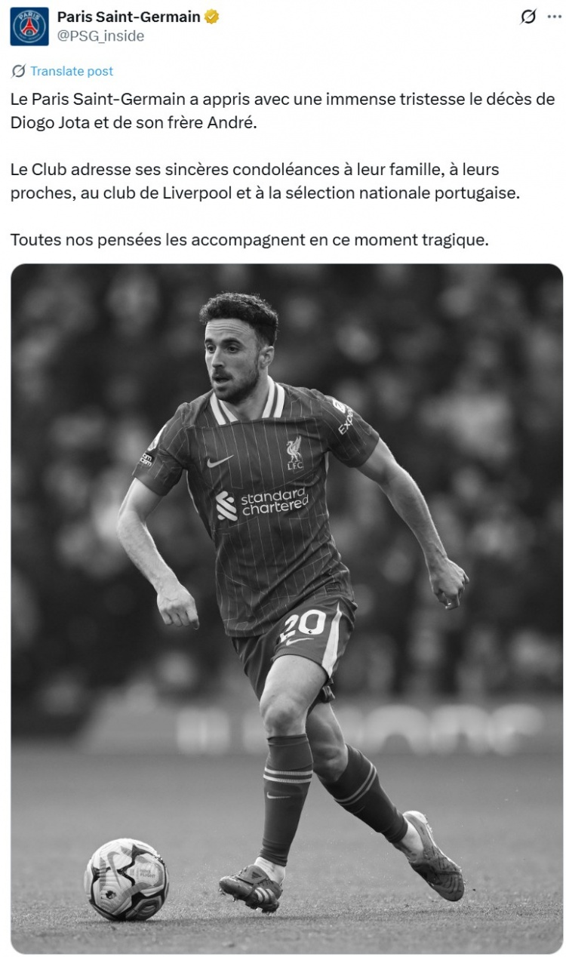Click the Diogo Jota name in the post
The width and height of the screenshot is (566, 957).
(x=48, y=122)
